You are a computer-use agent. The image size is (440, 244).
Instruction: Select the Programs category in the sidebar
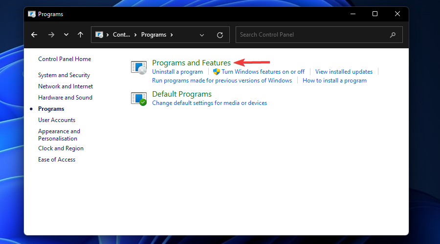(x=51, y=109)
